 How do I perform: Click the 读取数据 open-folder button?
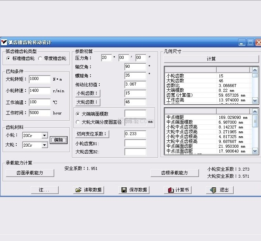(89, 190)
